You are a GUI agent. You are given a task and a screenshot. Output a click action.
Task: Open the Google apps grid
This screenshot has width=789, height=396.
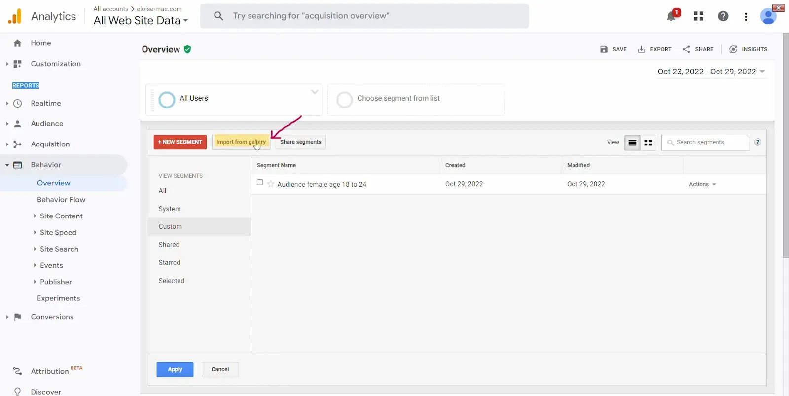coord(698,16)
